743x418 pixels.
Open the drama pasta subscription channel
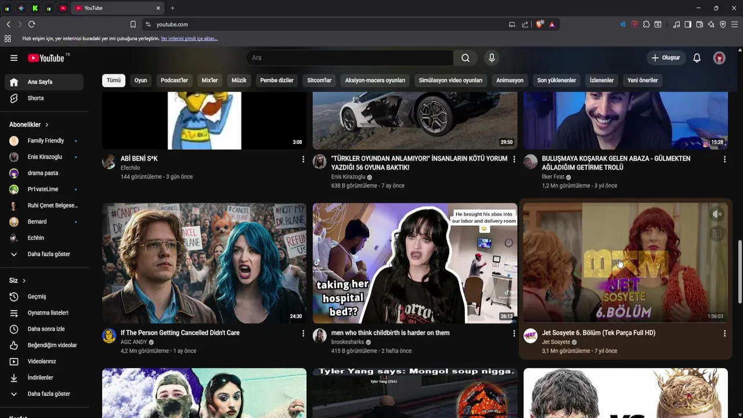point(44,173)
